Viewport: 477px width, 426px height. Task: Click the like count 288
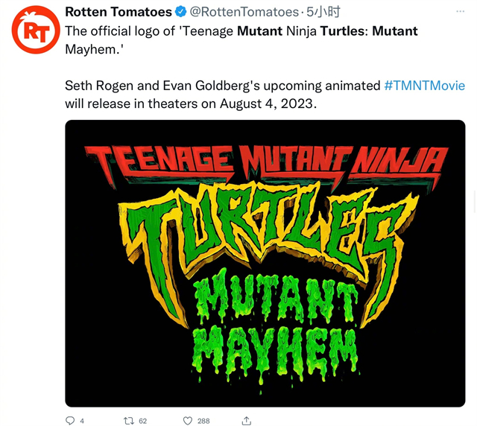(x=203, y=421)
